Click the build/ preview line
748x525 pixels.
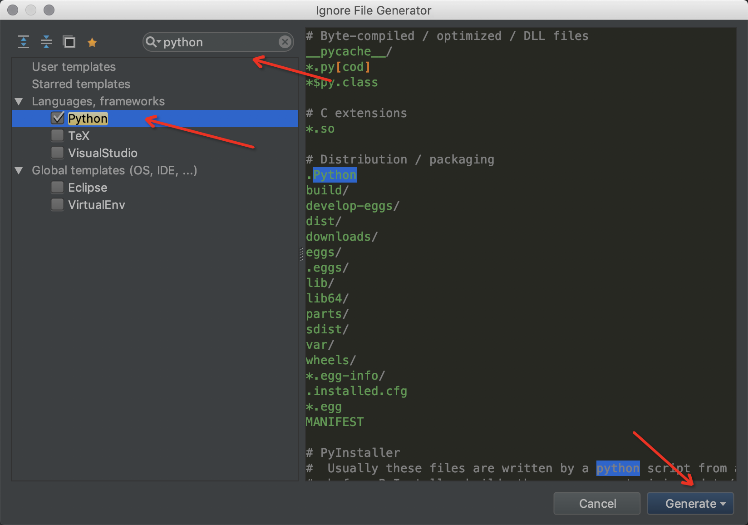coord(327,190)
